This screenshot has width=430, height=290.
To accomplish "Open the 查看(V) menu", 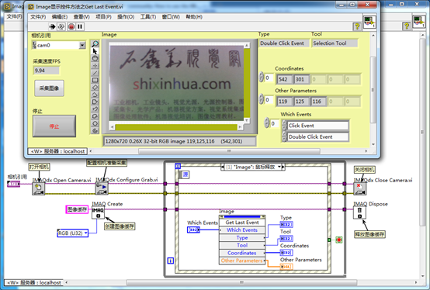I will pyautogui.click(x=81, y=17).
